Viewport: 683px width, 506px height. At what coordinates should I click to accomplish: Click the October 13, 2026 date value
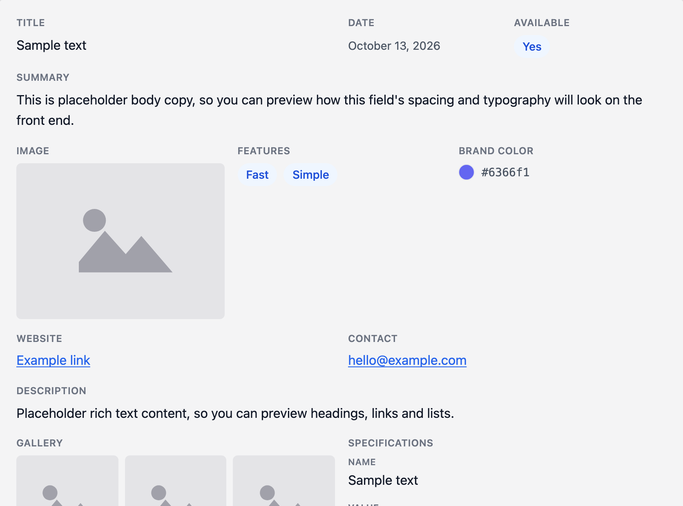tap(394, 46)
